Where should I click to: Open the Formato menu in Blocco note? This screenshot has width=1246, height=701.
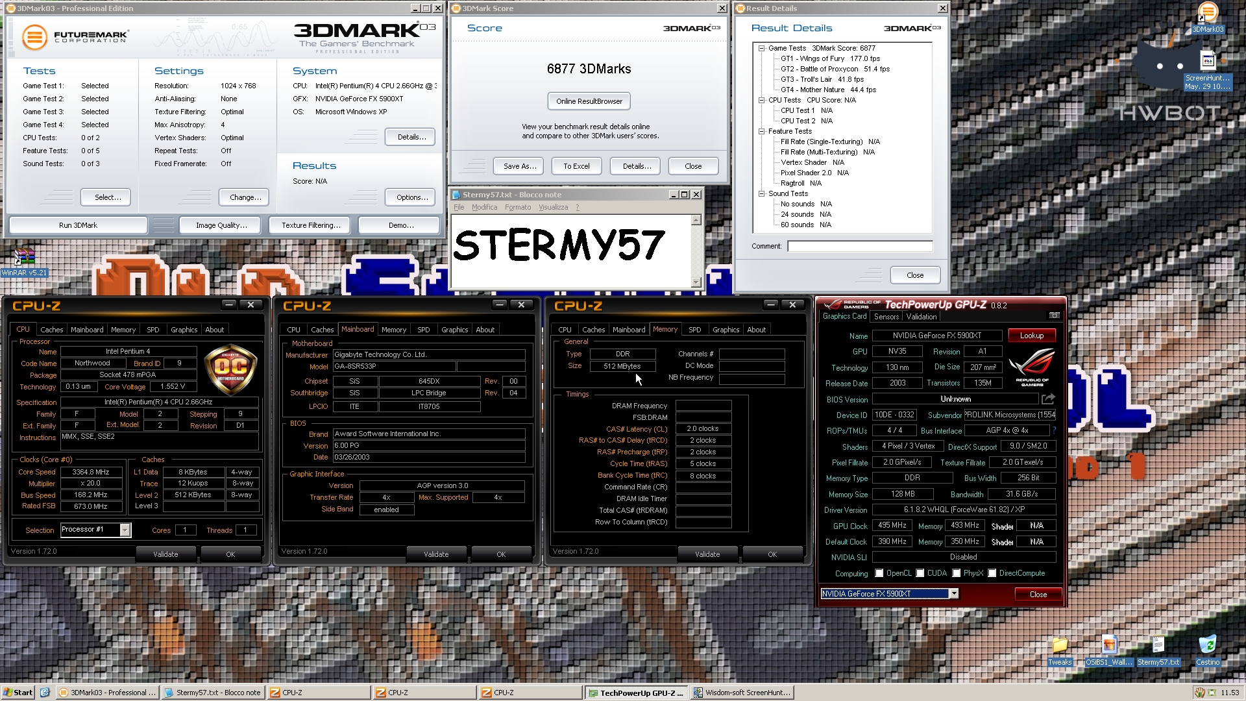(518, 207)
